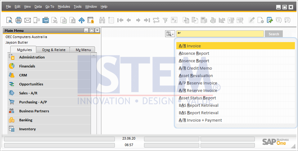Viewport: 298px width, 151px height.
Task: Click the Volume and Weight scale icon
Action: (x=222, y=20)
